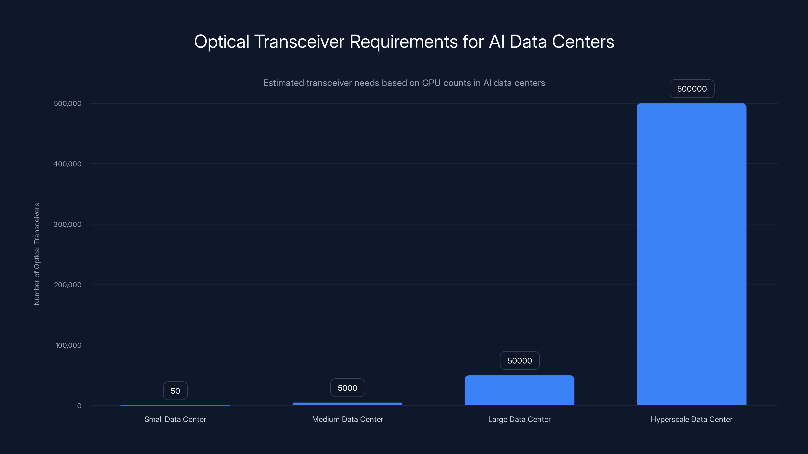Click the subtitle about GPU counts
Image resolution: width=808 pixels, height=454 pixels.
click(404, 83)
